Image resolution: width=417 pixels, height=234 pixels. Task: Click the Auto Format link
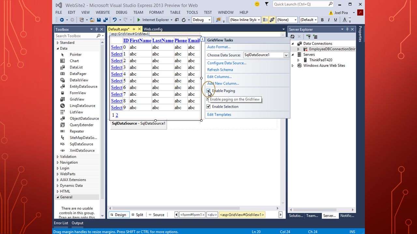pos(219,47)
